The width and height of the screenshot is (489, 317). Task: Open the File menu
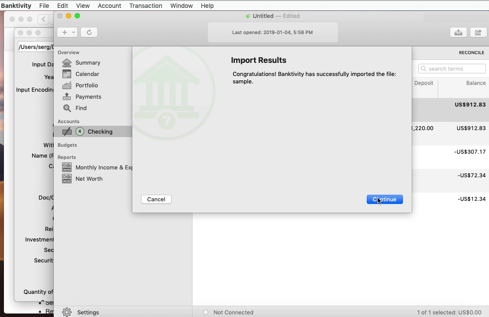pos(44,6)
